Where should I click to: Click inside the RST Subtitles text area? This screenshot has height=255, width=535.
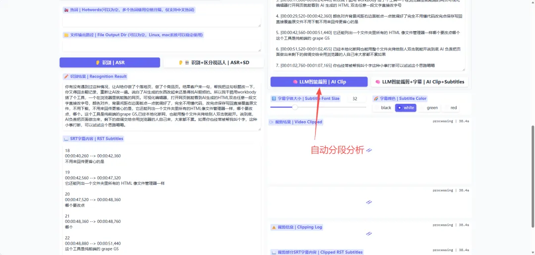click(161, 199)
